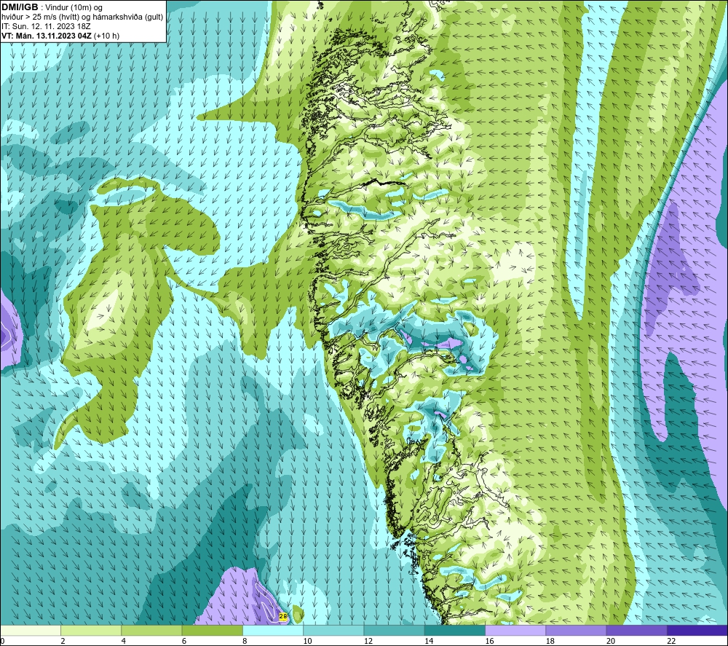Click the violet 20–22 m/s legend swatch
The height and width of the screenshot is (646, 728).
click(x=637, y=630)
